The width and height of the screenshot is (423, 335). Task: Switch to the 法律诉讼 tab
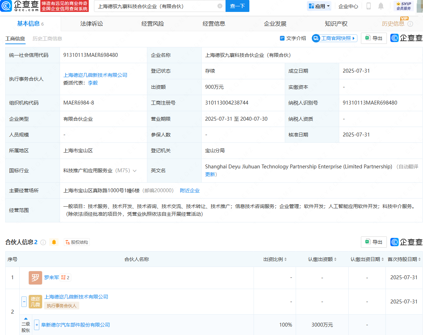coord(92,24)
